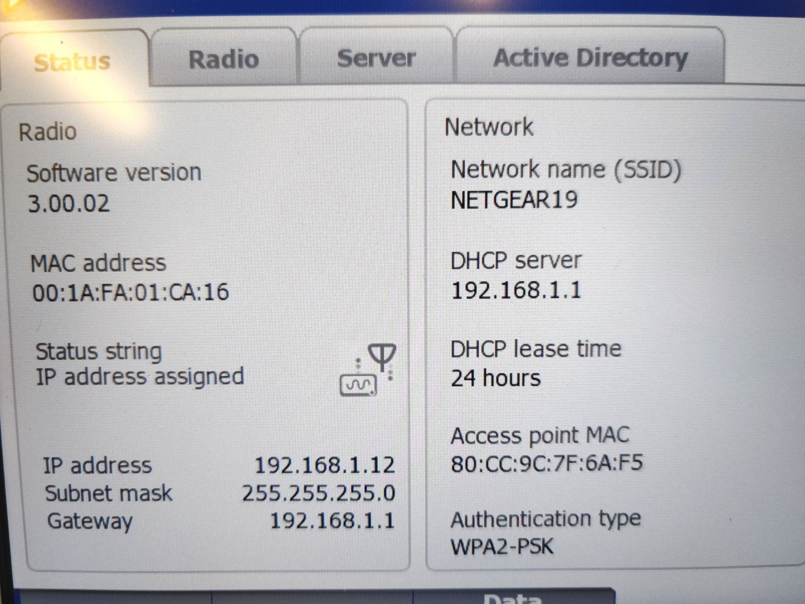
Task: Select the access point MAC 80:CC:9C:7F:6A:F5
Action: click(x=546, y=463)
